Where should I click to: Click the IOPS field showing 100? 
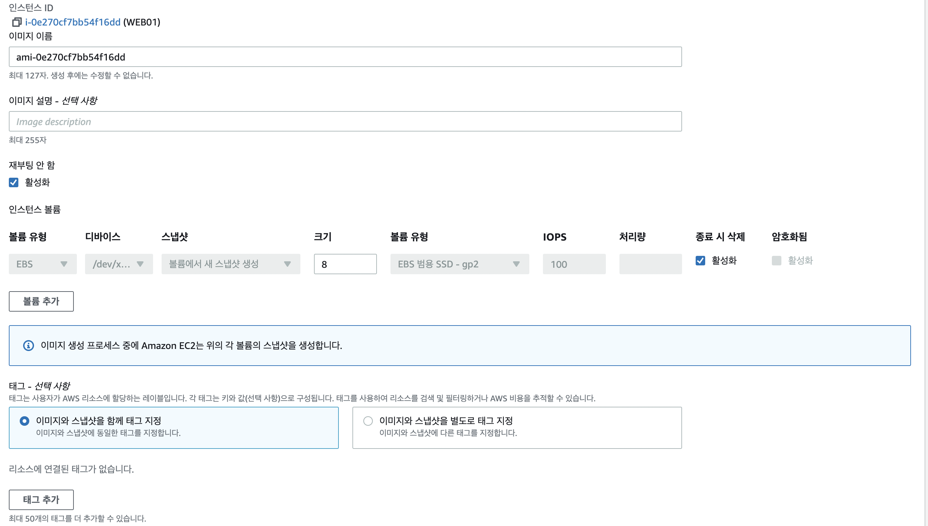574,264
